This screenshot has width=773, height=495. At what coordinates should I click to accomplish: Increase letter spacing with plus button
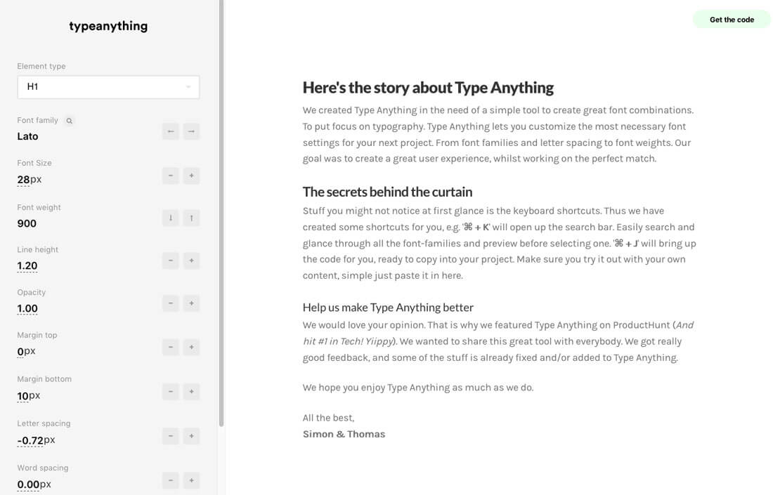[190, 436]
